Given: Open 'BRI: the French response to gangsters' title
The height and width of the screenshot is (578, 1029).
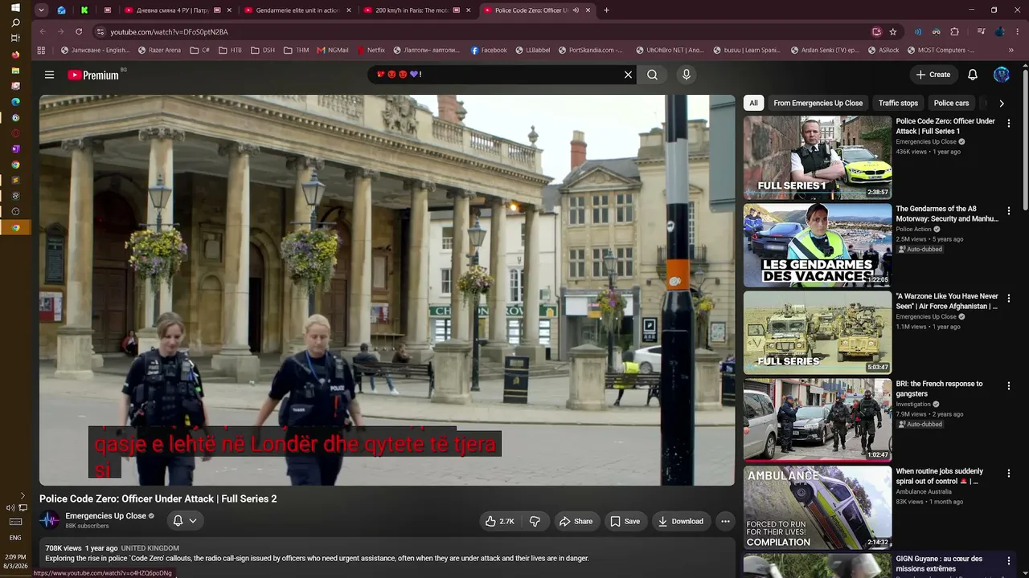Looking at the screenshot, I should pos(939,389).
